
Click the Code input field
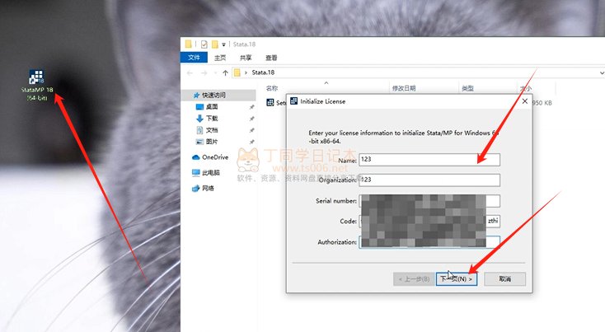429,222
